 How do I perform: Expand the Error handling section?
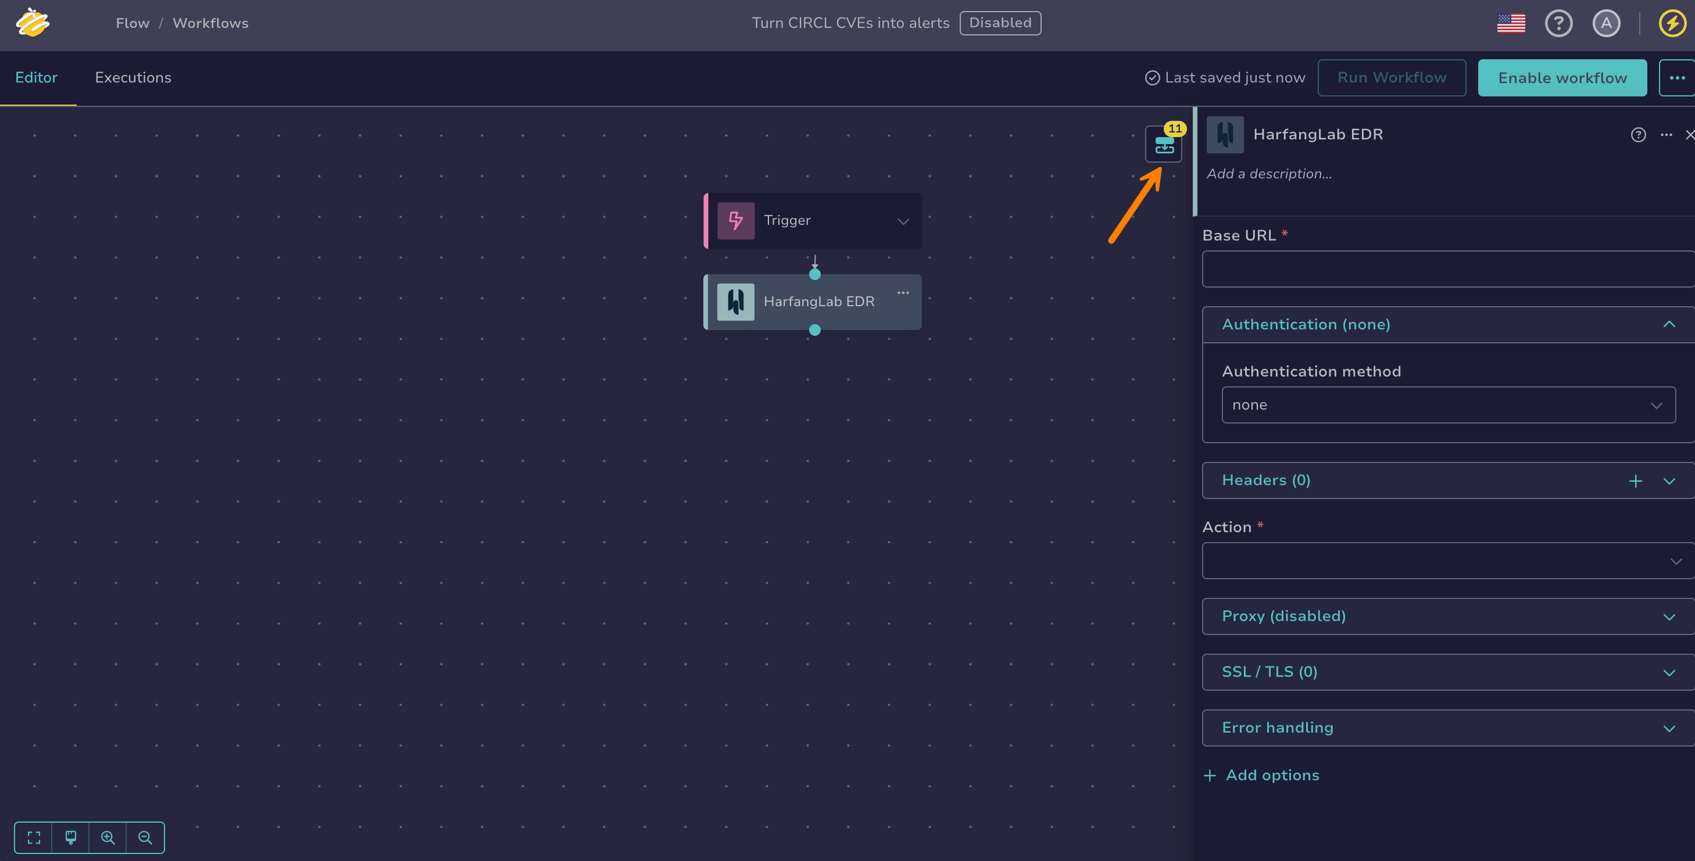(x=1449, y=728)
